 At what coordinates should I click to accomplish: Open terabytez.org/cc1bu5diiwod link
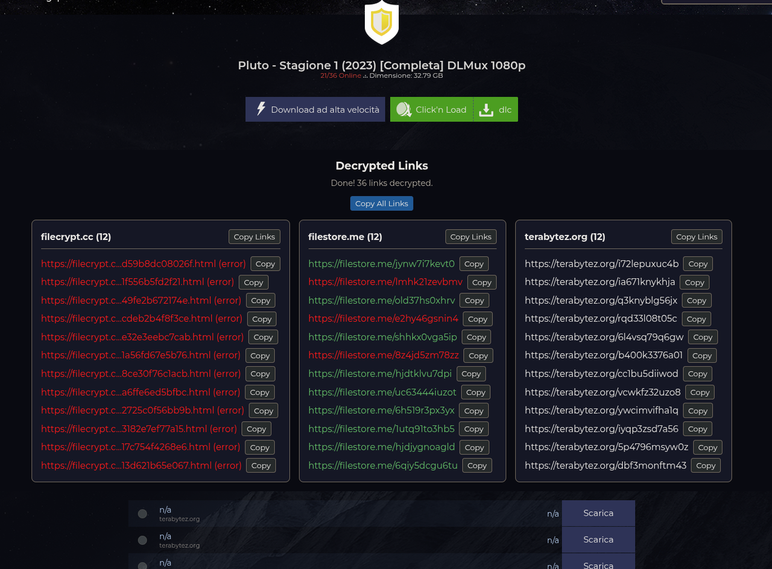click(x=601, y=374)
